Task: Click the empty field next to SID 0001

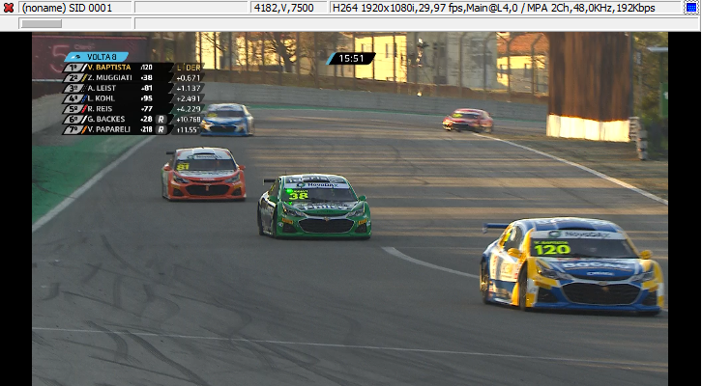Action: point(191,8)
